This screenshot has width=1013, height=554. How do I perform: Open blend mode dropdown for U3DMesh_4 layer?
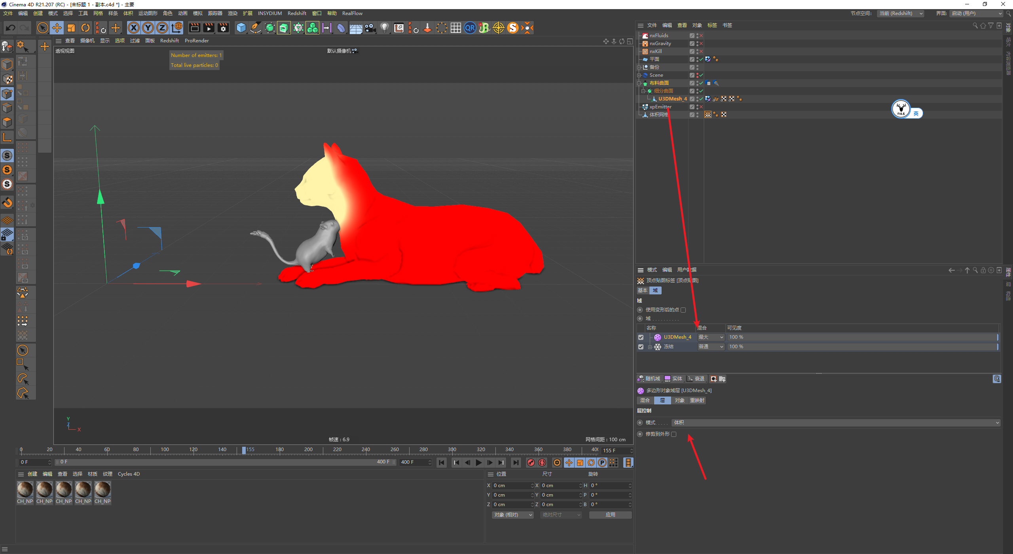(711, 337)
